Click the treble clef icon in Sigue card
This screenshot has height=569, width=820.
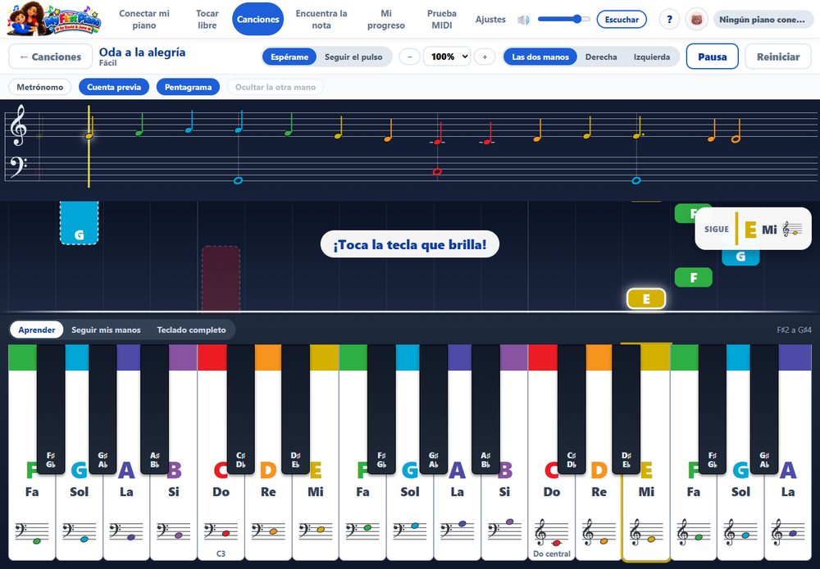tap(792, 229)
